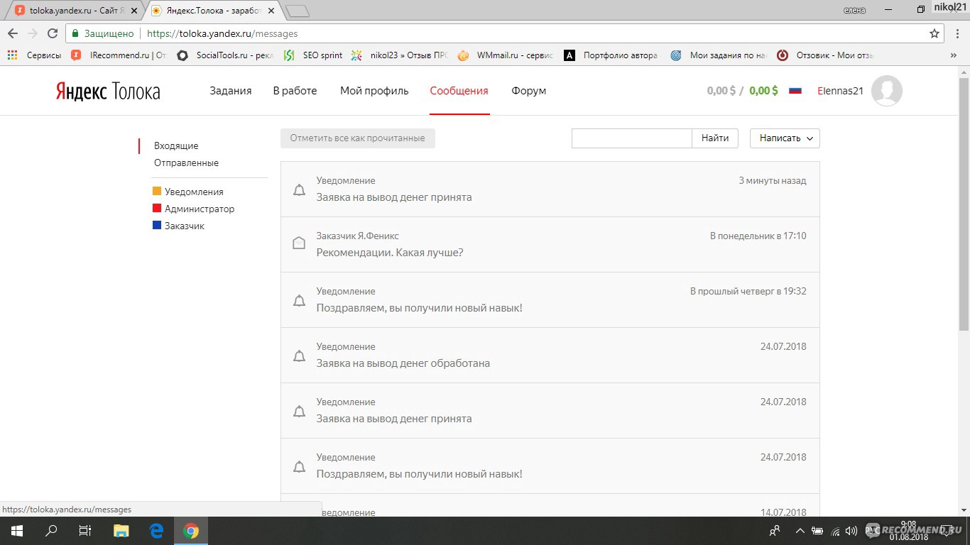Open Elennas21 username menu

click(840, 91)
